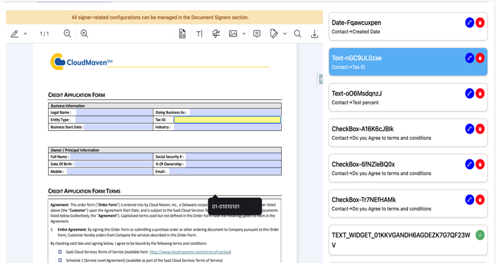Click the Date Of Birth field
496x263 pixels.
113,164
